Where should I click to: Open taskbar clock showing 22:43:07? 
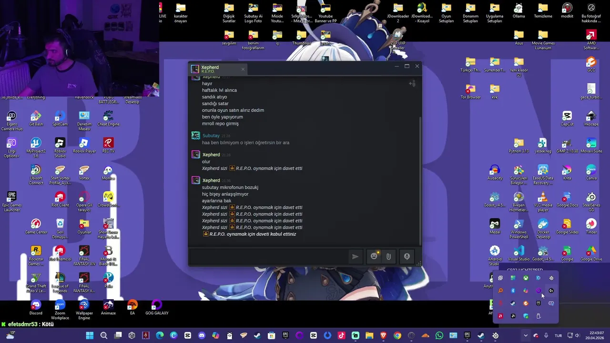coord(595,335)
